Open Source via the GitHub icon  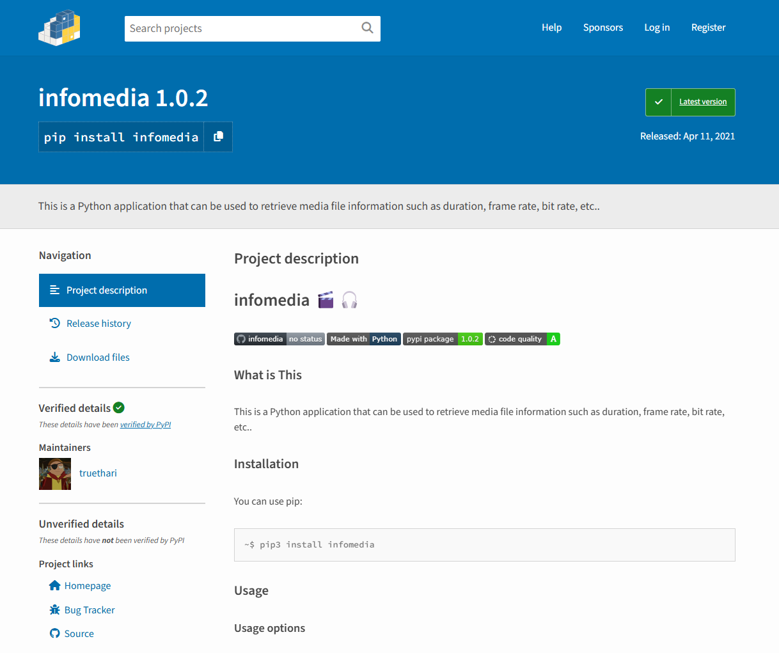click(54, 633)
